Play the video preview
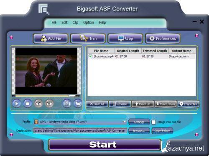This screenshot has width=209, height=156. click(17, 104)
